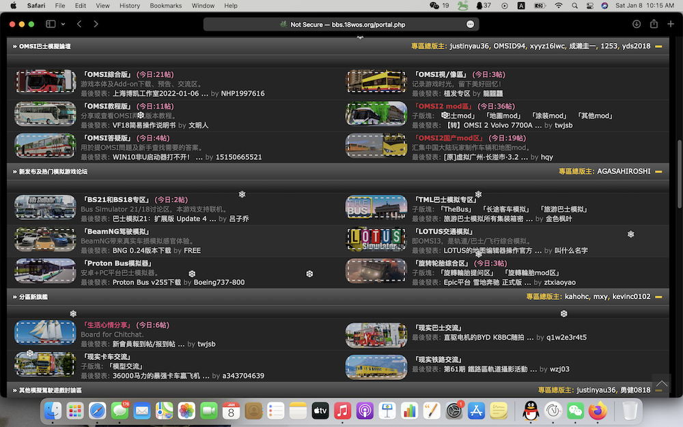Open the Safari downloads icon
Image resolution: width=683 pixels, height=427 pixels.
pyautogui.click(x=637, y=24)
